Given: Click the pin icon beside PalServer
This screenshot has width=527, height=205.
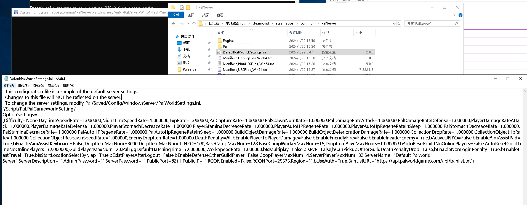Looking at the screenshot, I should tap(209, 69).
